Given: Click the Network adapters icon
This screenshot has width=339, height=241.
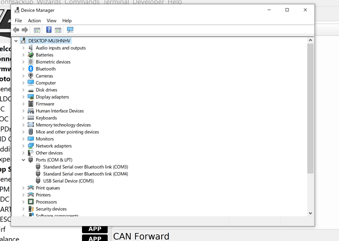Looking at the screenshot, I should click(x=30, y=146).
